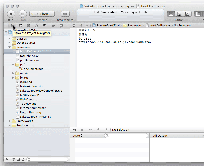The height and width of the screenshot is (166, 204).
Task: Expand the Classes group
Action: click(9, 39)
